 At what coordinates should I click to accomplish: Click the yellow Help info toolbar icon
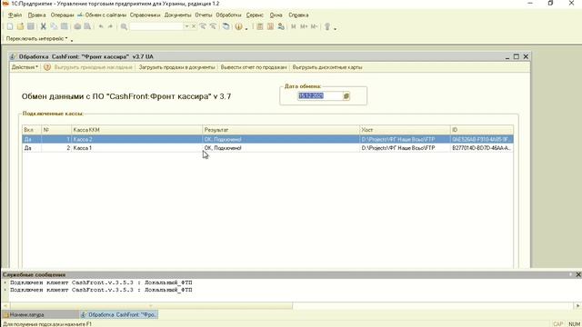238,26
